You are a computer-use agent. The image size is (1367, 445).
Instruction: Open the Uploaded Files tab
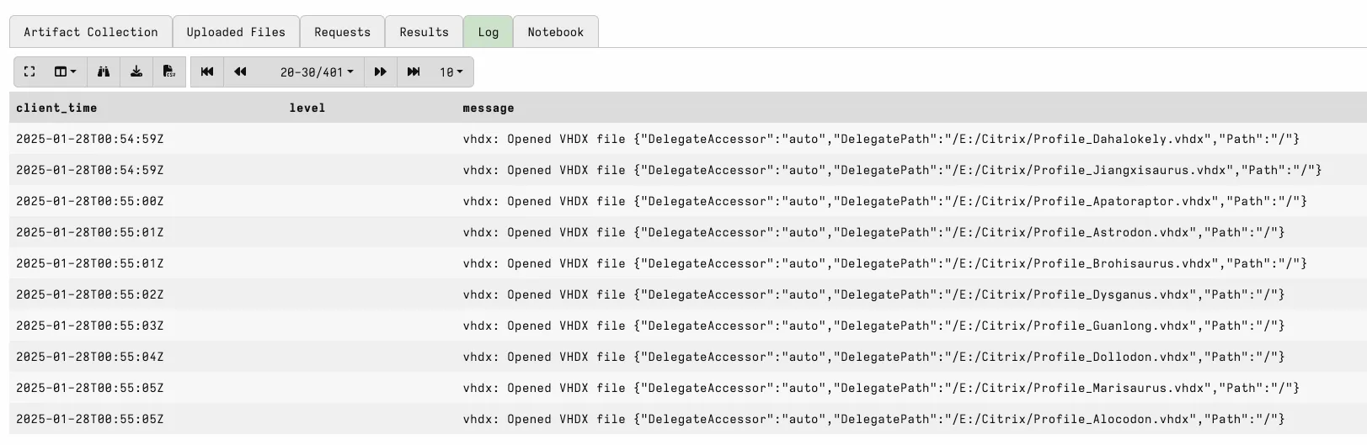pos(236,32)
